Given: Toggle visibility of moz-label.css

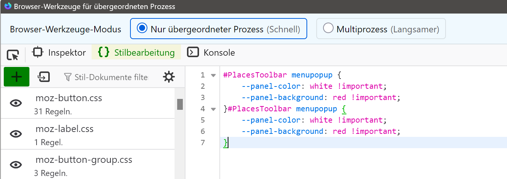Looking at the screenshot, I should 15,134.
